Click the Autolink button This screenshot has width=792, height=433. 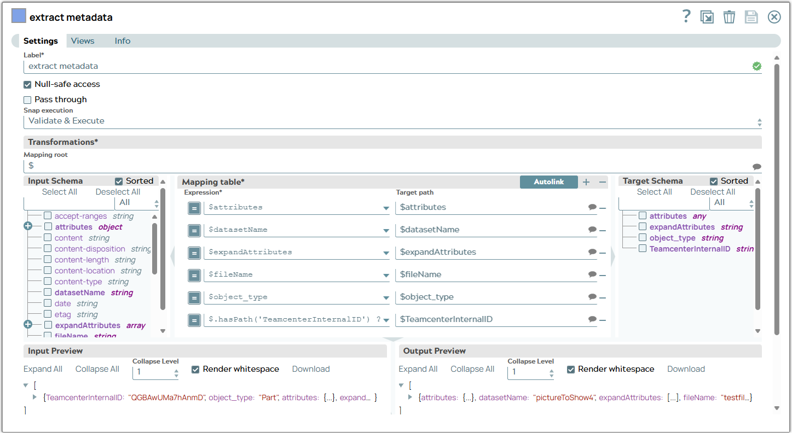(549, 182)
